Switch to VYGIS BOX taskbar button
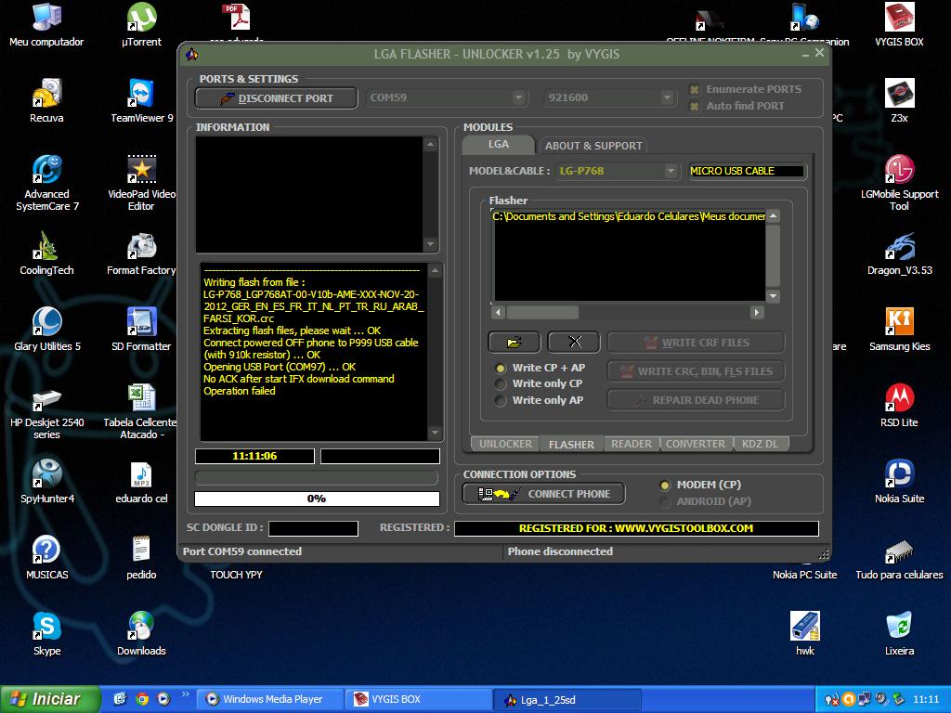The width and height of the screenshot is (951, 713). [x=420, y=699]
